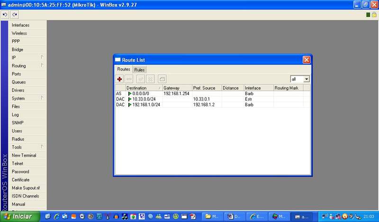Screen dimensions: 379x222
Task: Select the 10.33.0.0/24 route row
Action: click(x=213, y=99)
